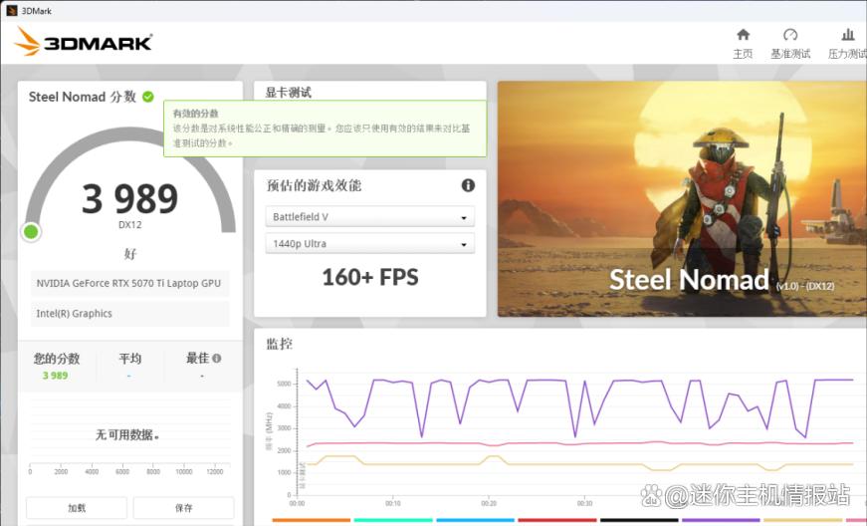Click the cyan legend color bar
867x526 pixels.
pyautogui.click(x=393, y=520)
